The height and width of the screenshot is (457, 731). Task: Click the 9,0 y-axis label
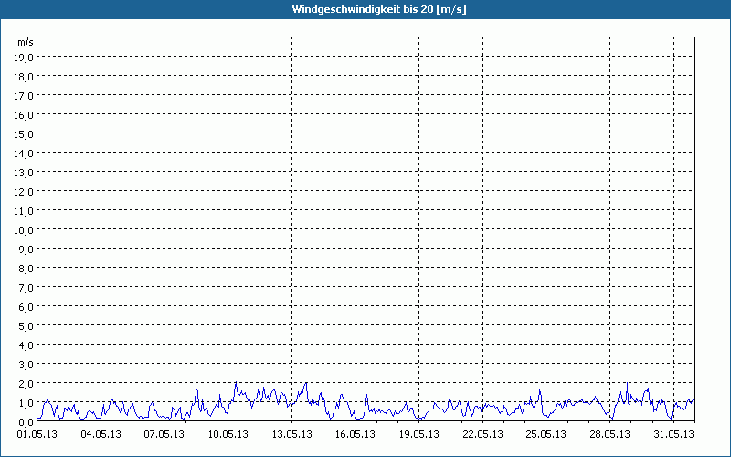[x=26, y=250]
